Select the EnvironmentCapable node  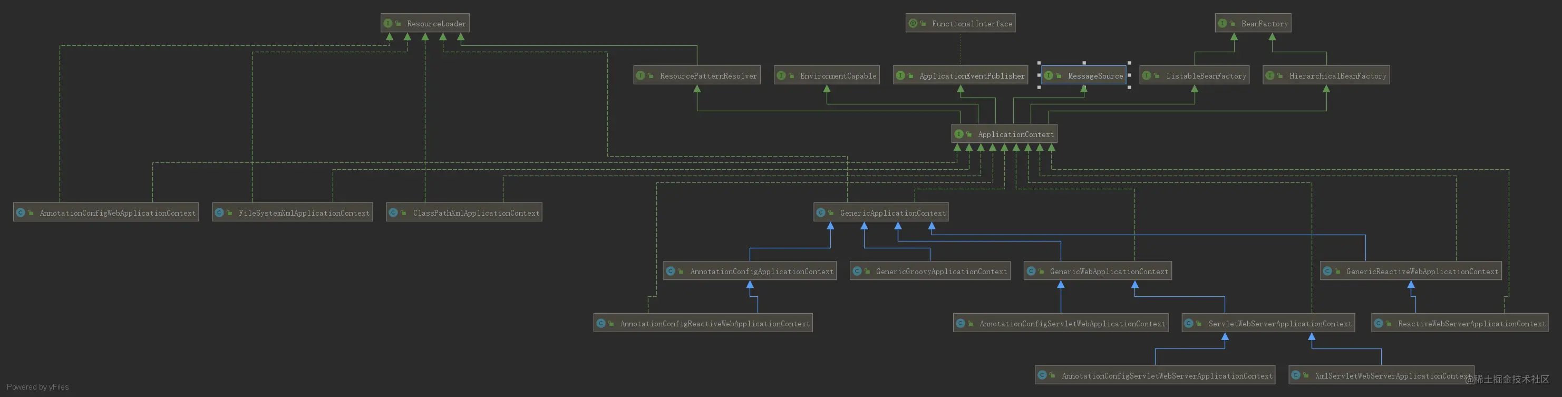(x=827, y=75)
